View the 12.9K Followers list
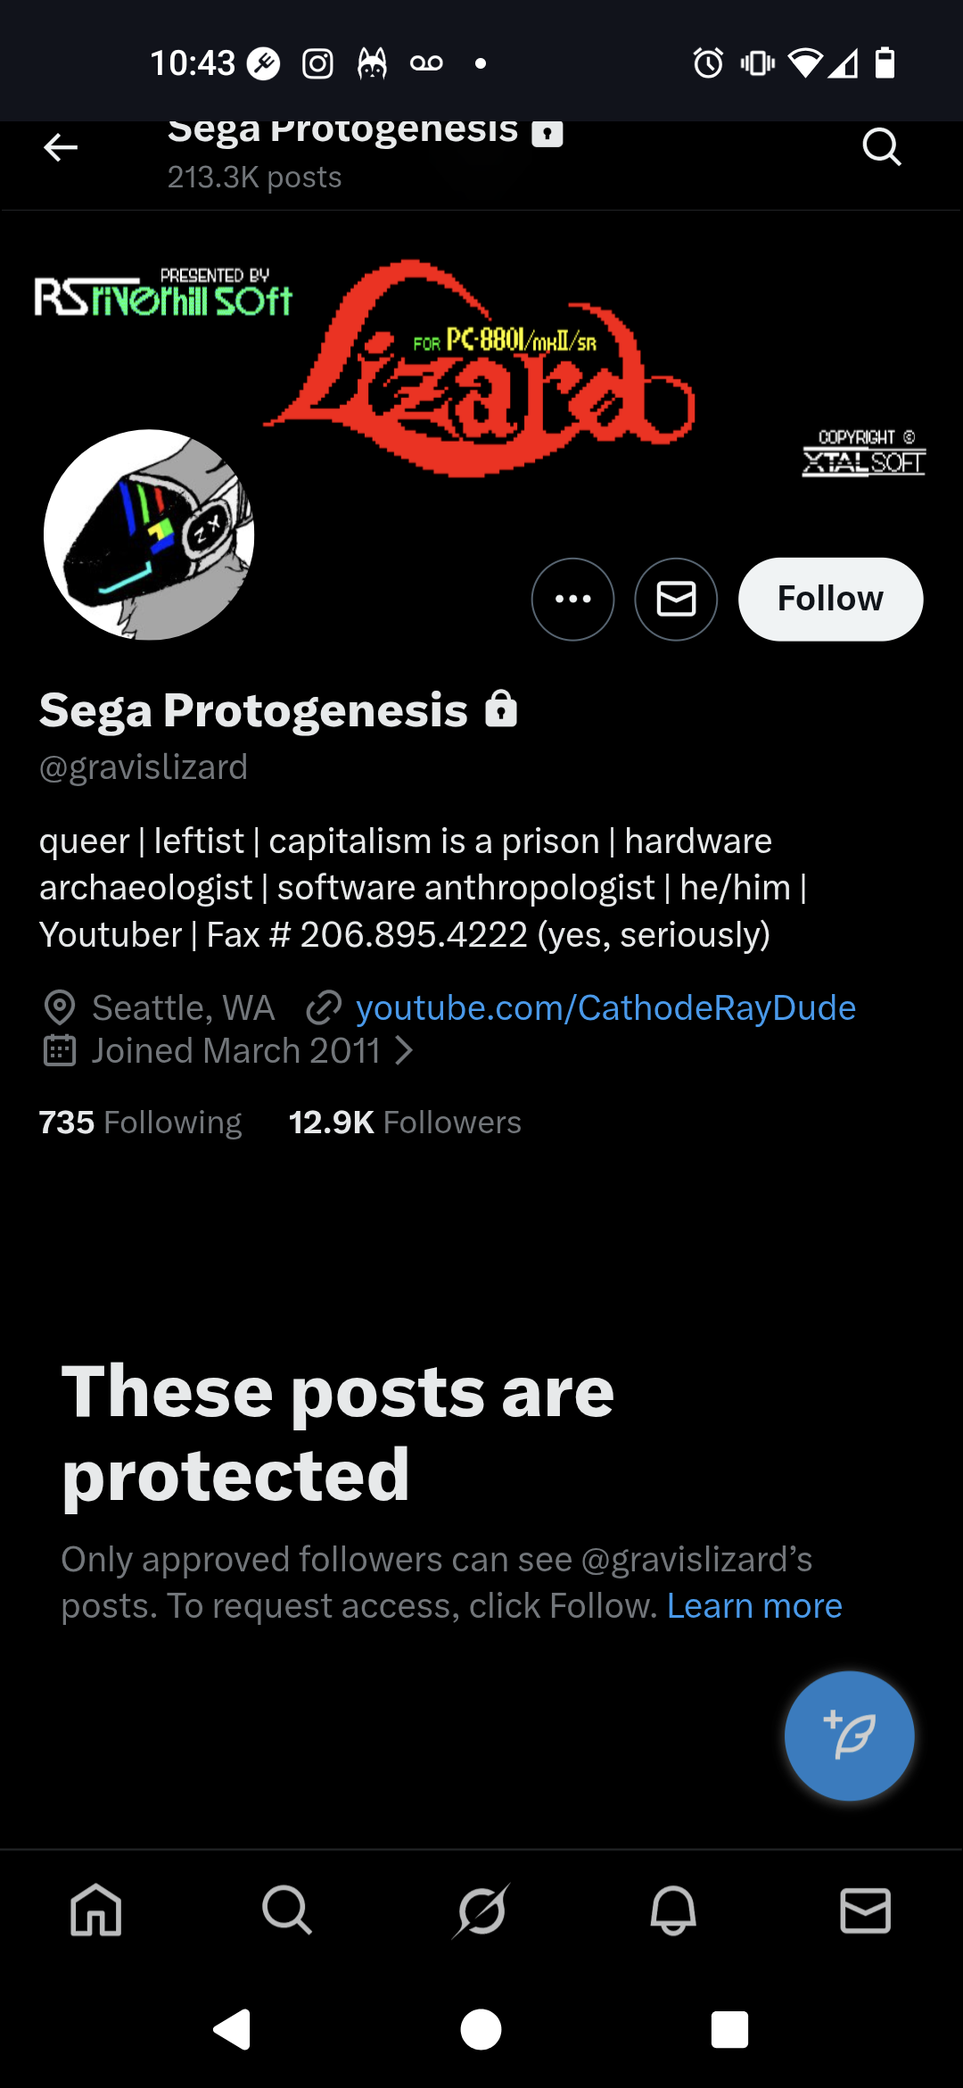This screenshot has height=2088, width=963. point(405,1122)
